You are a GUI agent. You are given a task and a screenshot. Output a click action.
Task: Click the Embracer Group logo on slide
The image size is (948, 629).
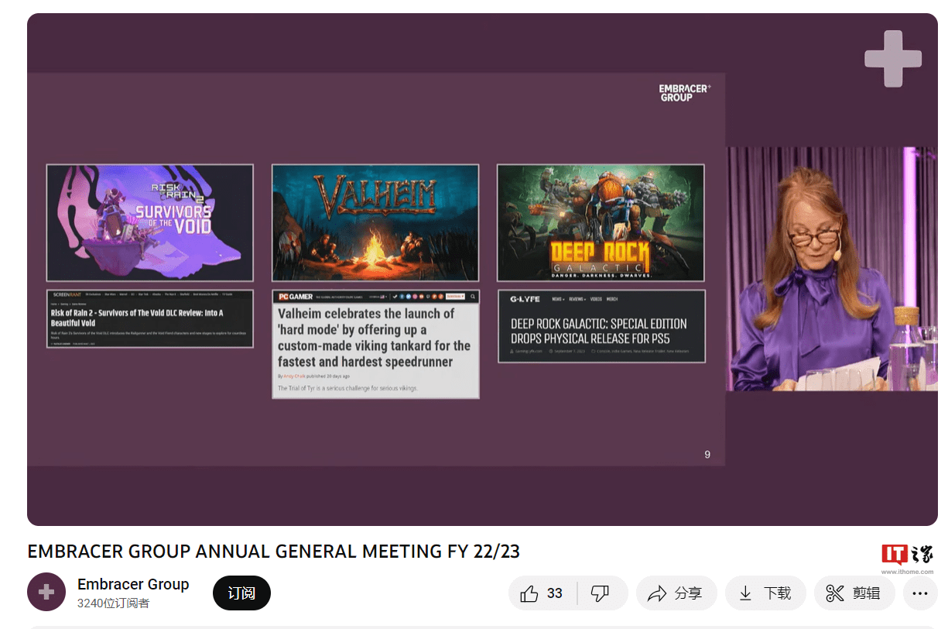click(684, 93)
